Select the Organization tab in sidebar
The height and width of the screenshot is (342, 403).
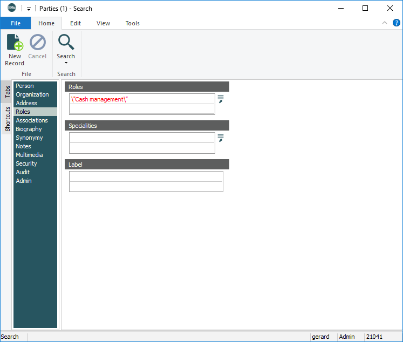tap(32, 94)
